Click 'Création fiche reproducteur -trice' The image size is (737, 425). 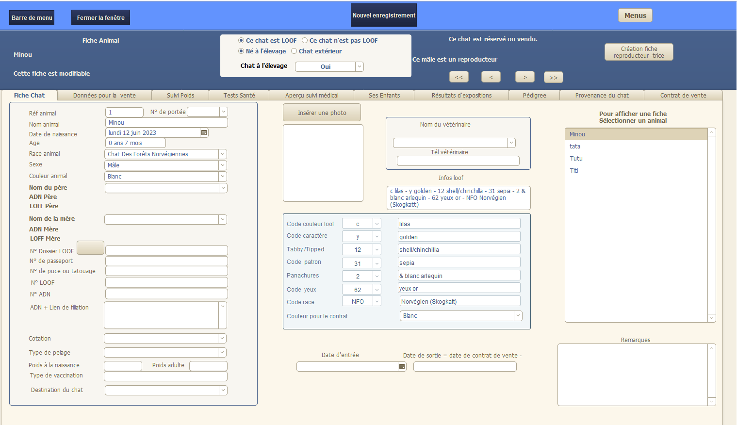coord(638,52)
